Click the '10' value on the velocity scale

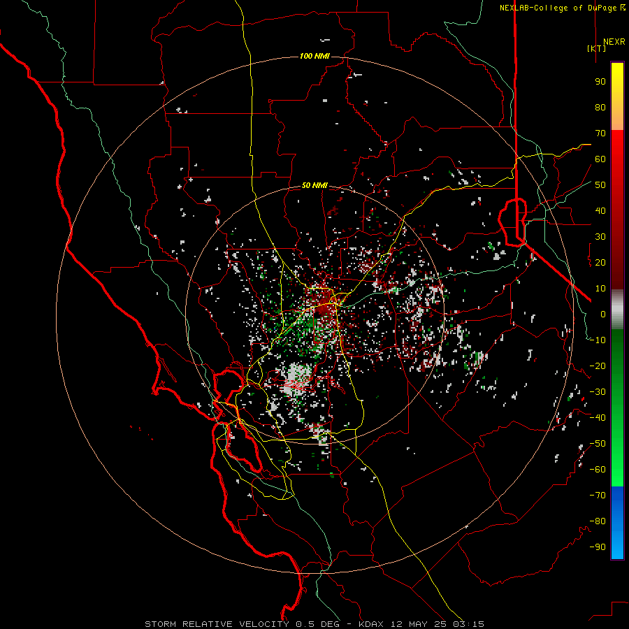coord(600,289)
